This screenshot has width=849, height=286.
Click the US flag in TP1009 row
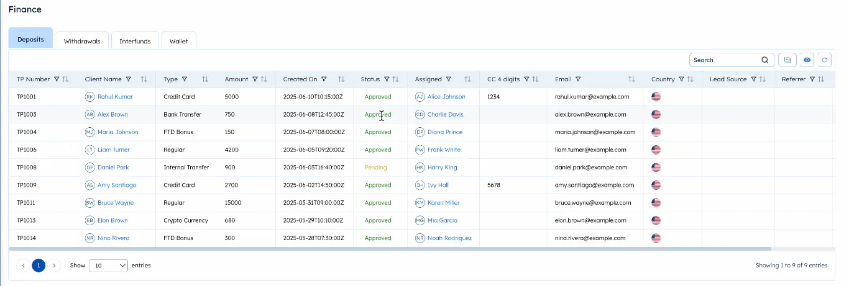(x=656, y=185)
